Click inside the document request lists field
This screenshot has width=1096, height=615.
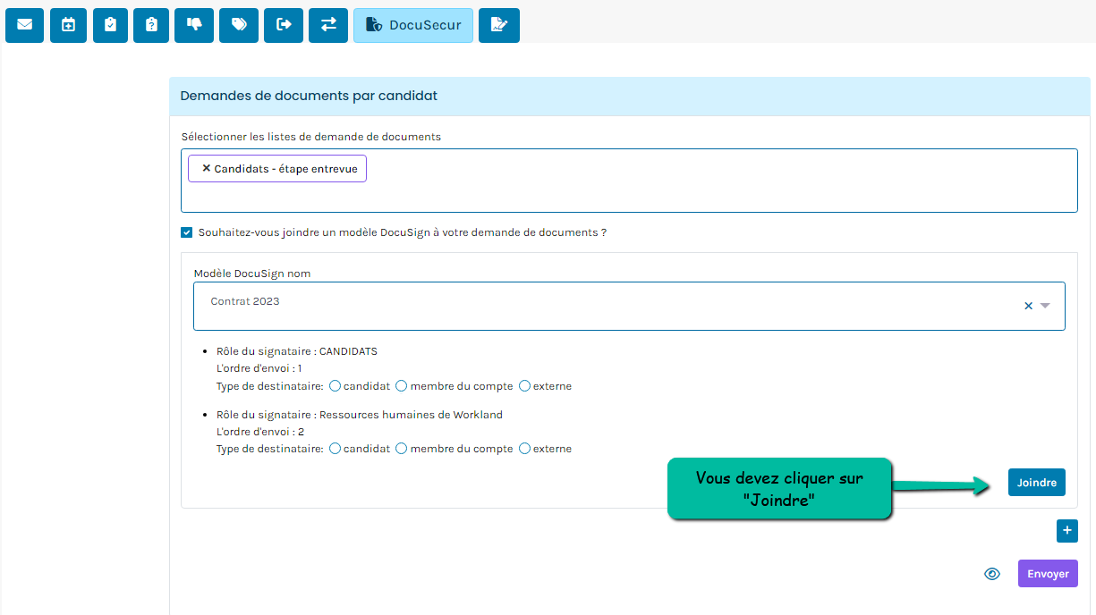(629, 181)
